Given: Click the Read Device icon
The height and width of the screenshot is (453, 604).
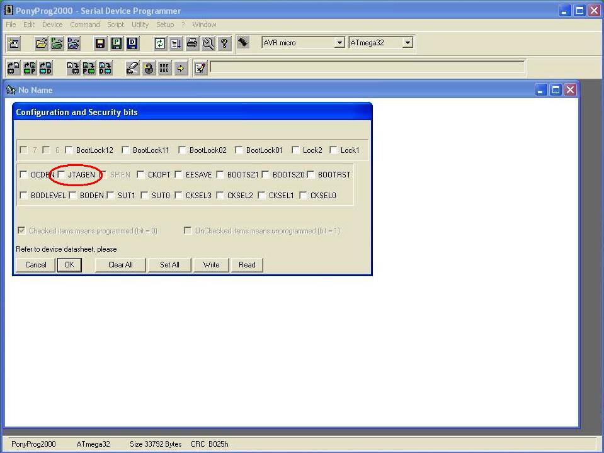Looking at the screenshot, I should pyautogui.click(x=14, y=68).
